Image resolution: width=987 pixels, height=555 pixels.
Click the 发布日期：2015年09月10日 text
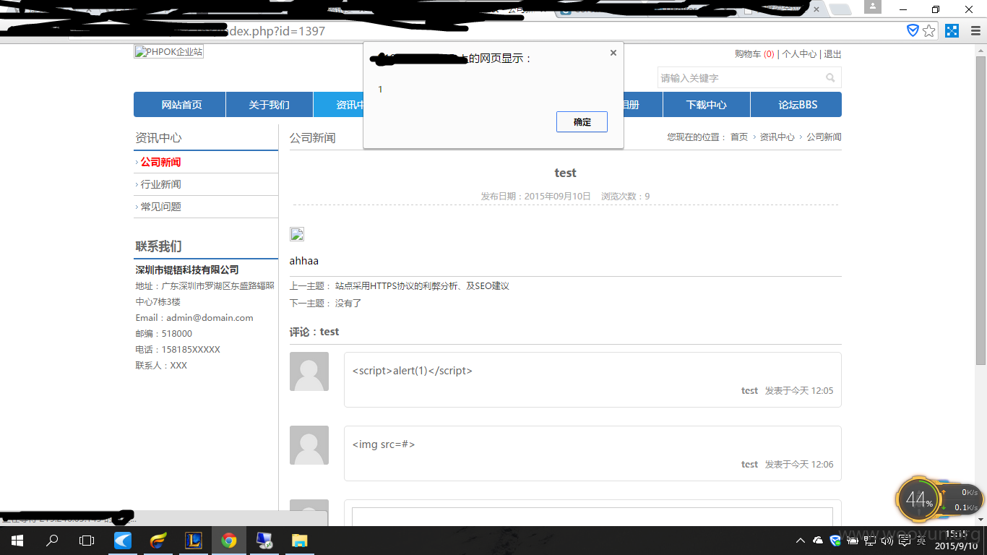click(535, 197)
